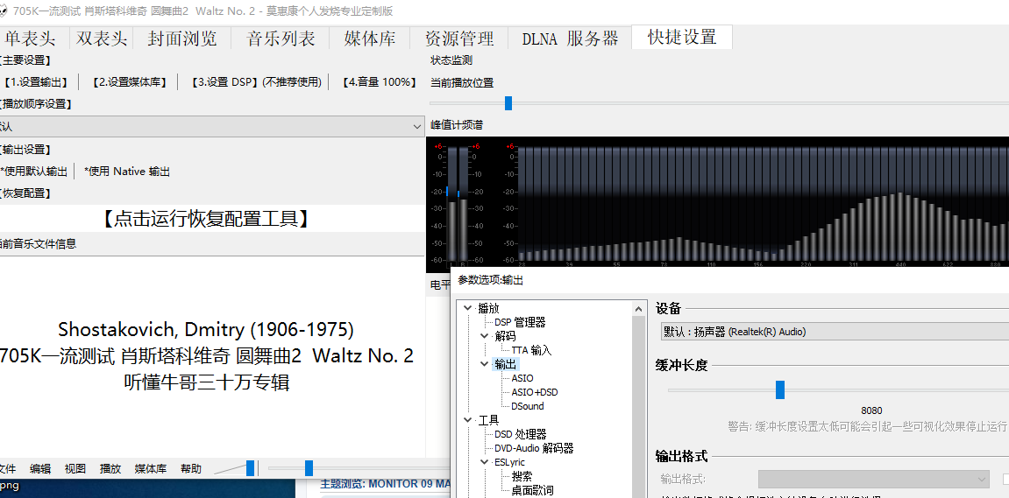The image size is (1009, 498).
Task: Collapse the 解码 tree node
Action: [x=484, y=336]
